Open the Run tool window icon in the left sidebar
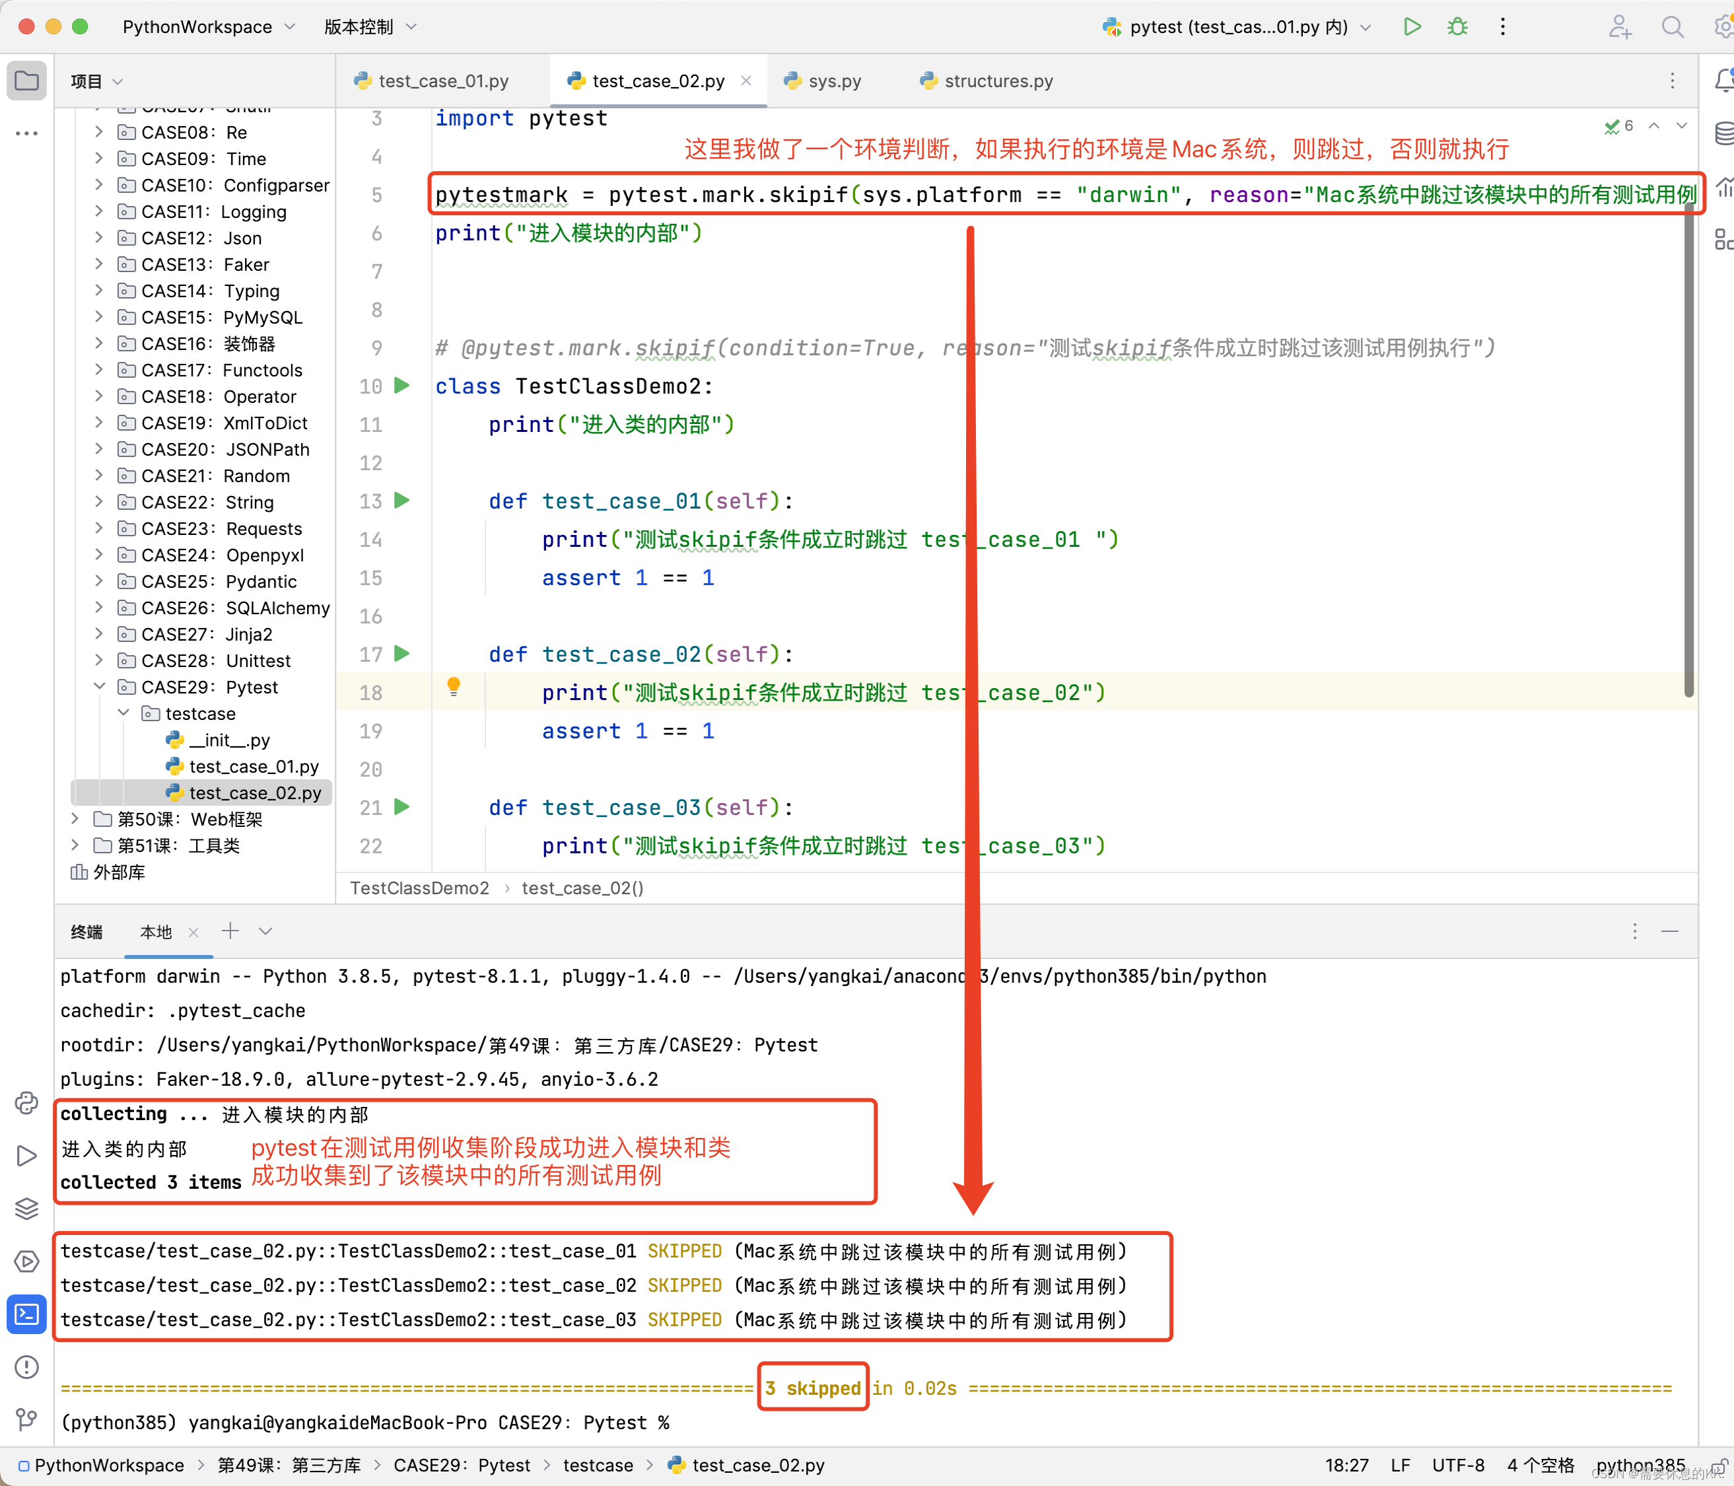 [x=27, y=1155]
